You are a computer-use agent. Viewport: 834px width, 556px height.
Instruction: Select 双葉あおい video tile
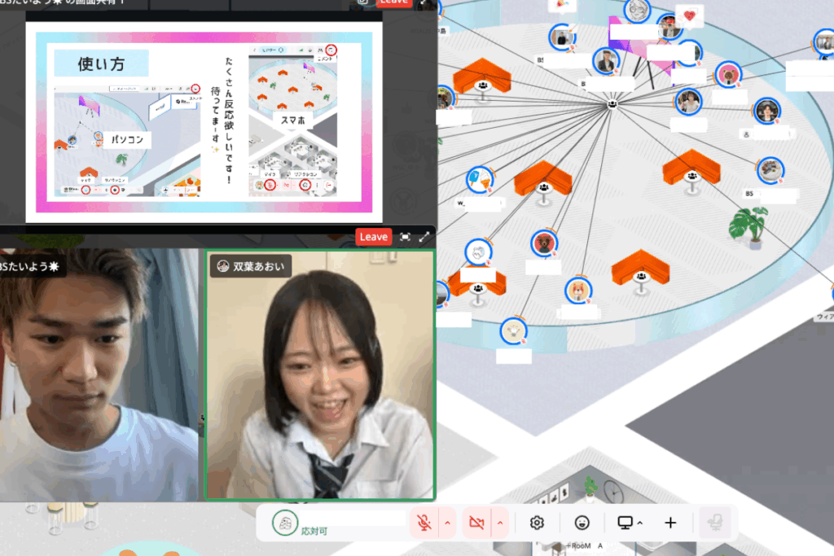(320, 375)
